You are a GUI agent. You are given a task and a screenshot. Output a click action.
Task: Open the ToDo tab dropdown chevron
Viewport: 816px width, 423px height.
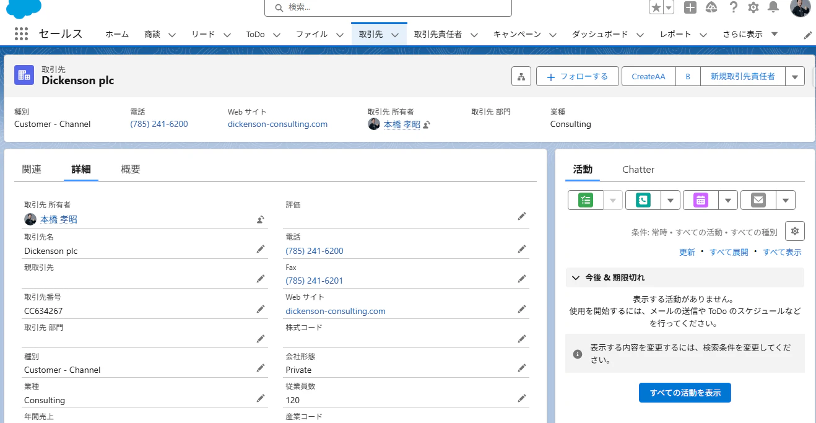(277, 35)
